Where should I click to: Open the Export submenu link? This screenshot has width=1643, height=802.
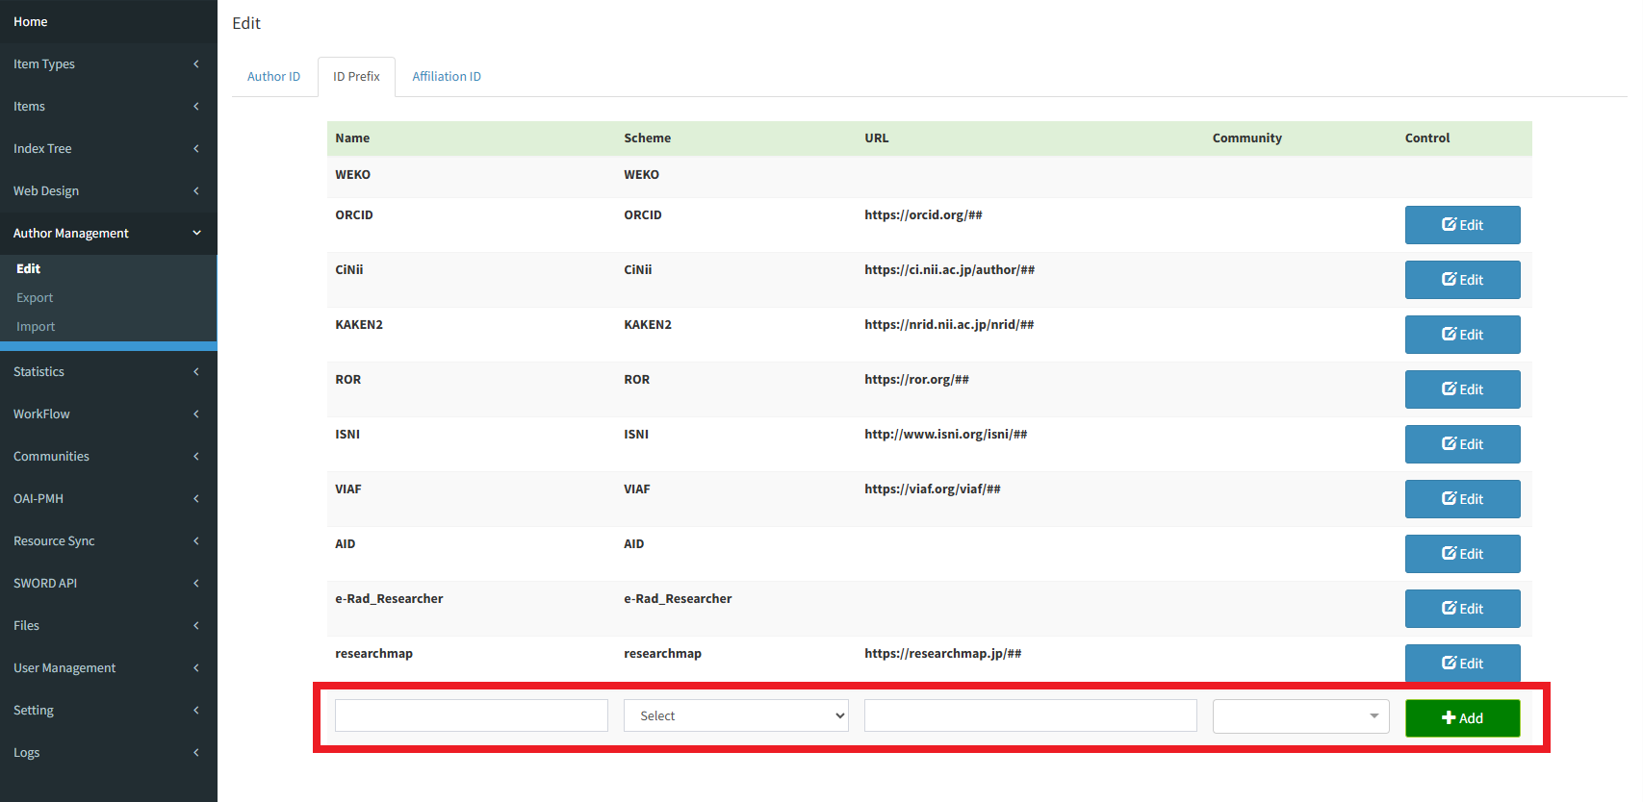(x=35, y=298)
